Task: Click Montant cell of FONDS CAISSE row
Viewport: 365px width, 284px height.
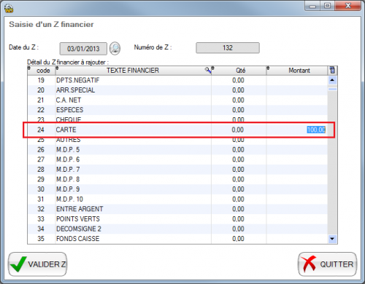Action: click(297, 239)
